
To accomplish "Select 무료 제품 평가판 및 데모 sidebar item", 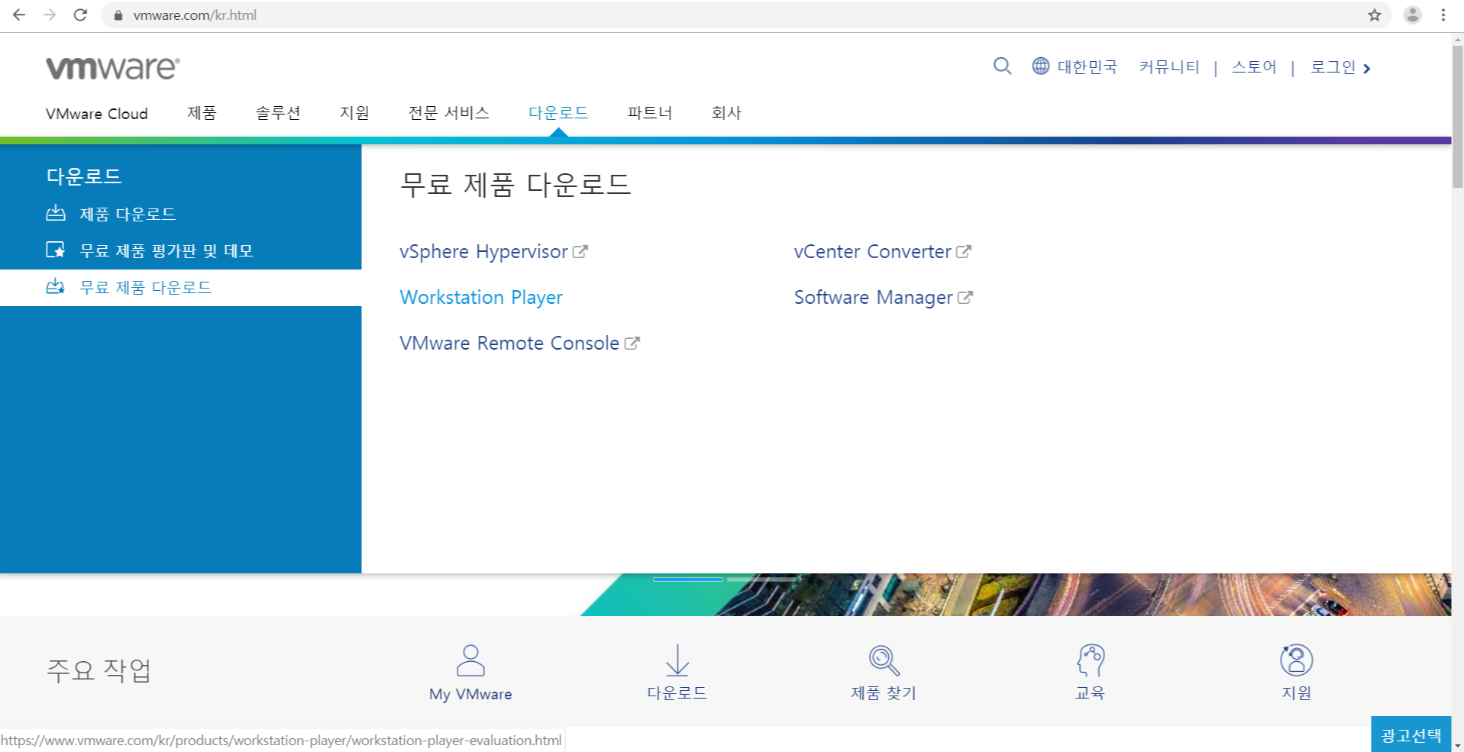I will point(166,250).
